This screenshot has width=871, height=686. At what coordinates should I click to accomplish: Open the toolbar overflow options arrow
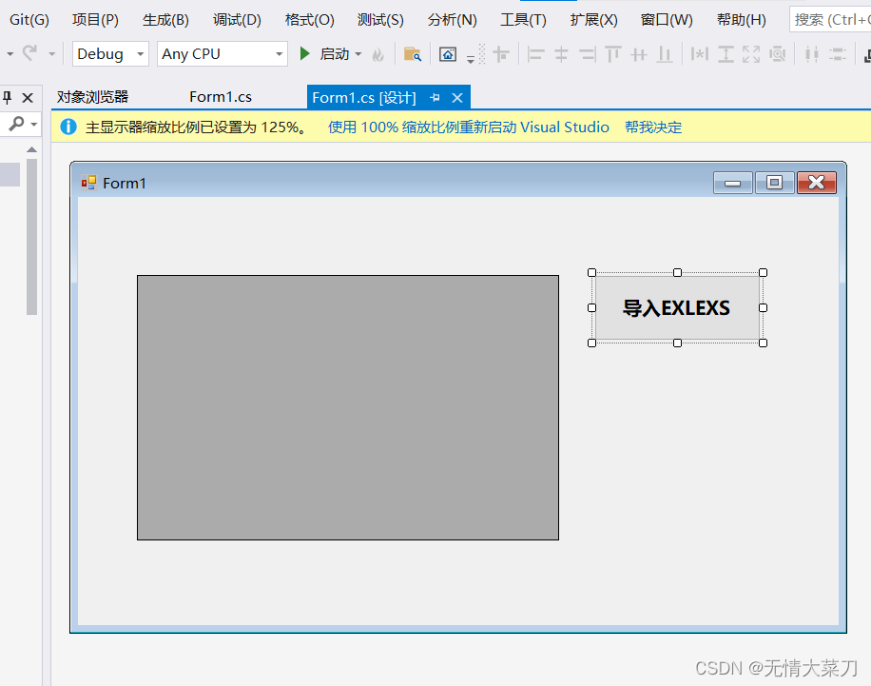pos(471,59)
